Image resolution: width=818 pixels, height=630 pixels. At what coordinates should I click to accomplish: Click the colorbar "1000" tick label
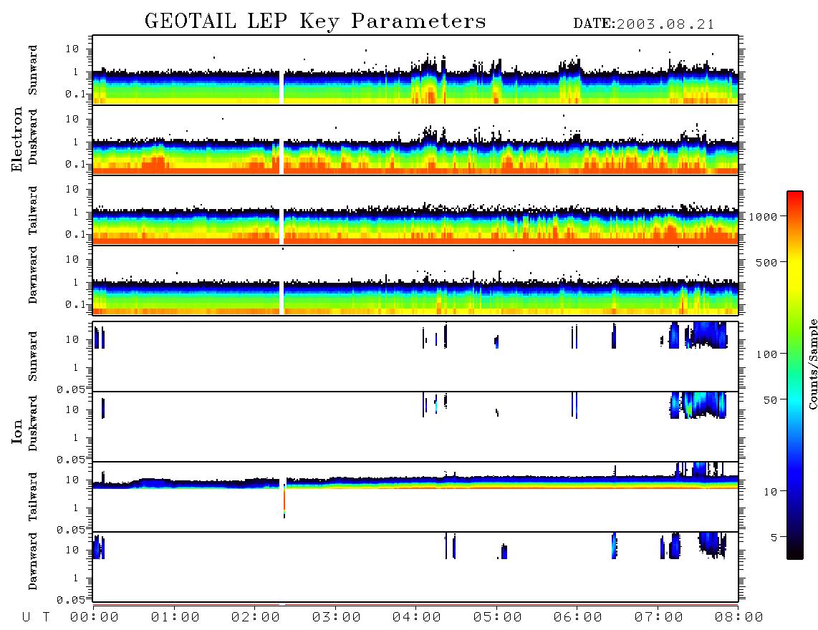(763, 216)
